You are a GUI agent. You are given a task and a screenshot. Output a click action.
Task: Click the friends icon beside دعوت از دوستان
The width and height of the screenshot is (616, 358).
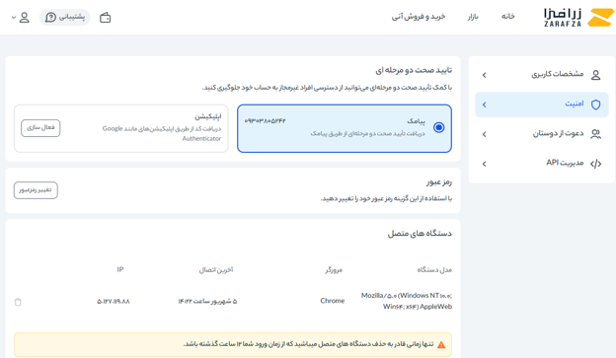(x=595, y=134)
